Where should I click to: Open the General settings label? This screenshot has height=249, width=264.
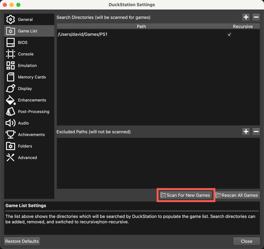pyautogui.click(x=25, y=20)
